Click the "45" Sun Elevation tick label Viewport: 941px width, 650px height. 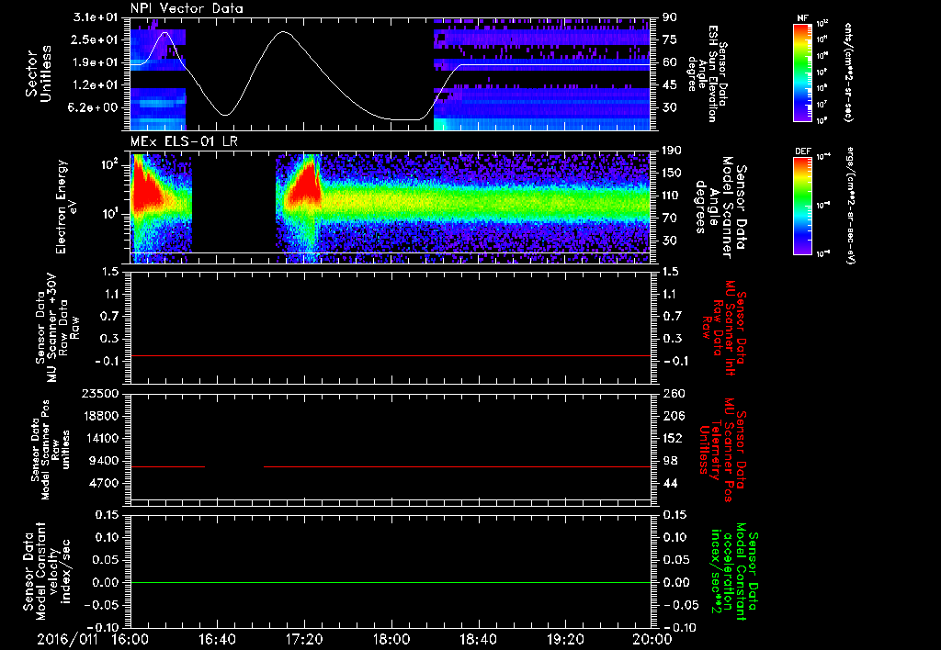point(669,85)
